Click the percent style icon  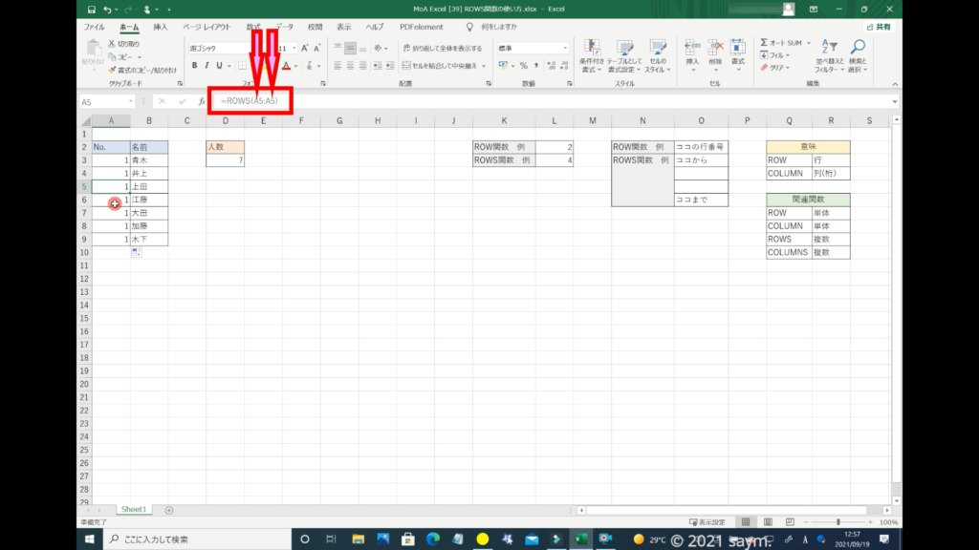point(523,66)
